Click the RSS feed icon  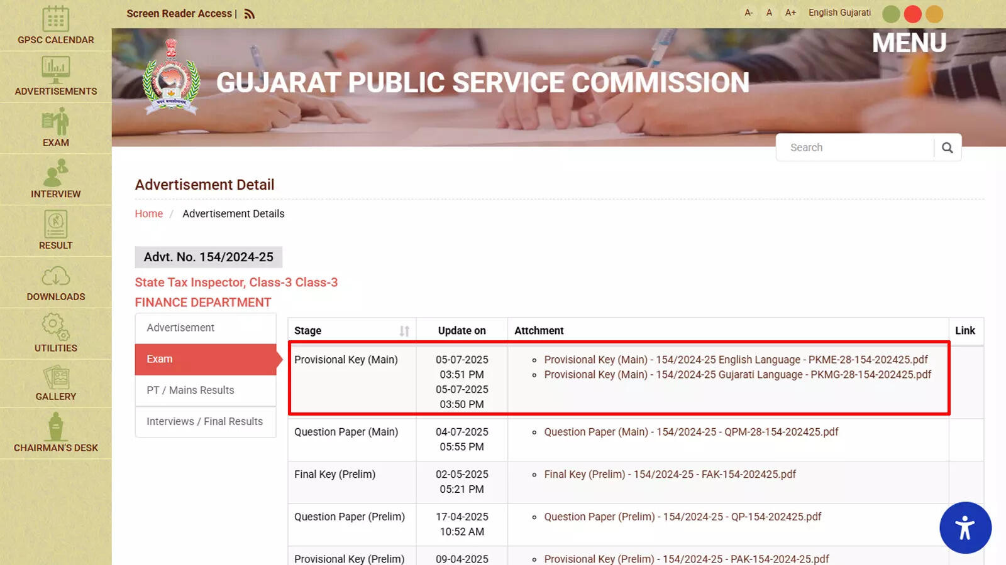(250, 14)
